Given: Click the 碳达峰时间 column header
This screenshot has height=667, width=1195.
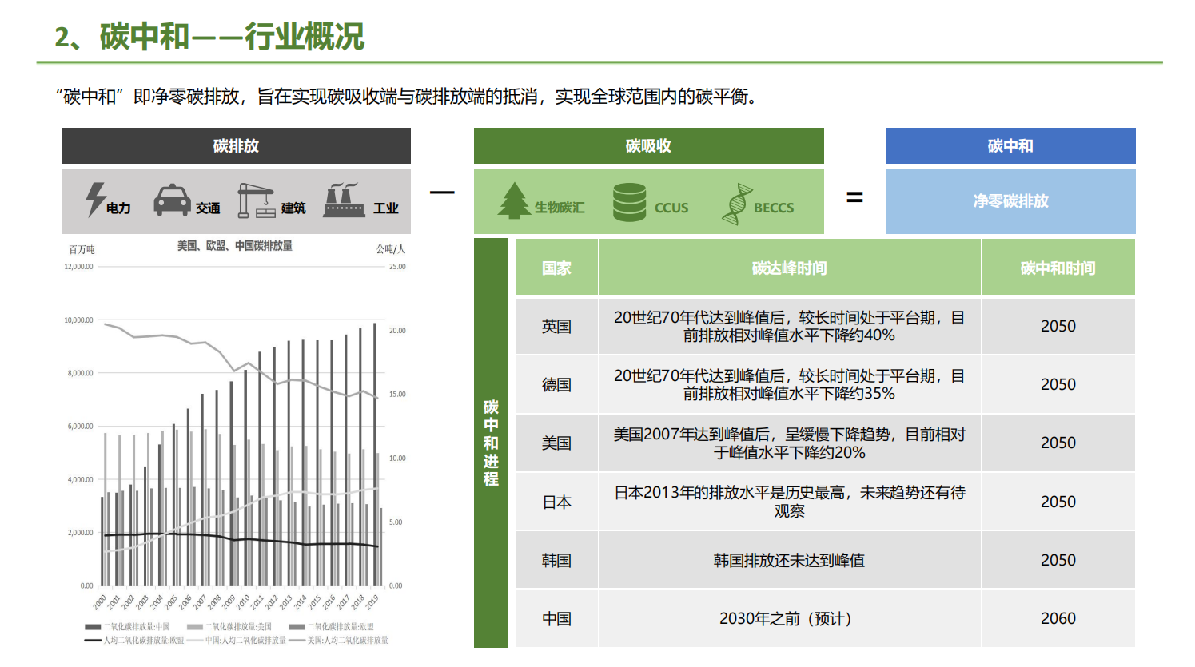Looking at the screenshot, I should pos(789,268).
